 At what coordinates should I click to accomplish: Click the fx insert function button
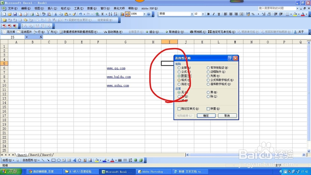41,37
